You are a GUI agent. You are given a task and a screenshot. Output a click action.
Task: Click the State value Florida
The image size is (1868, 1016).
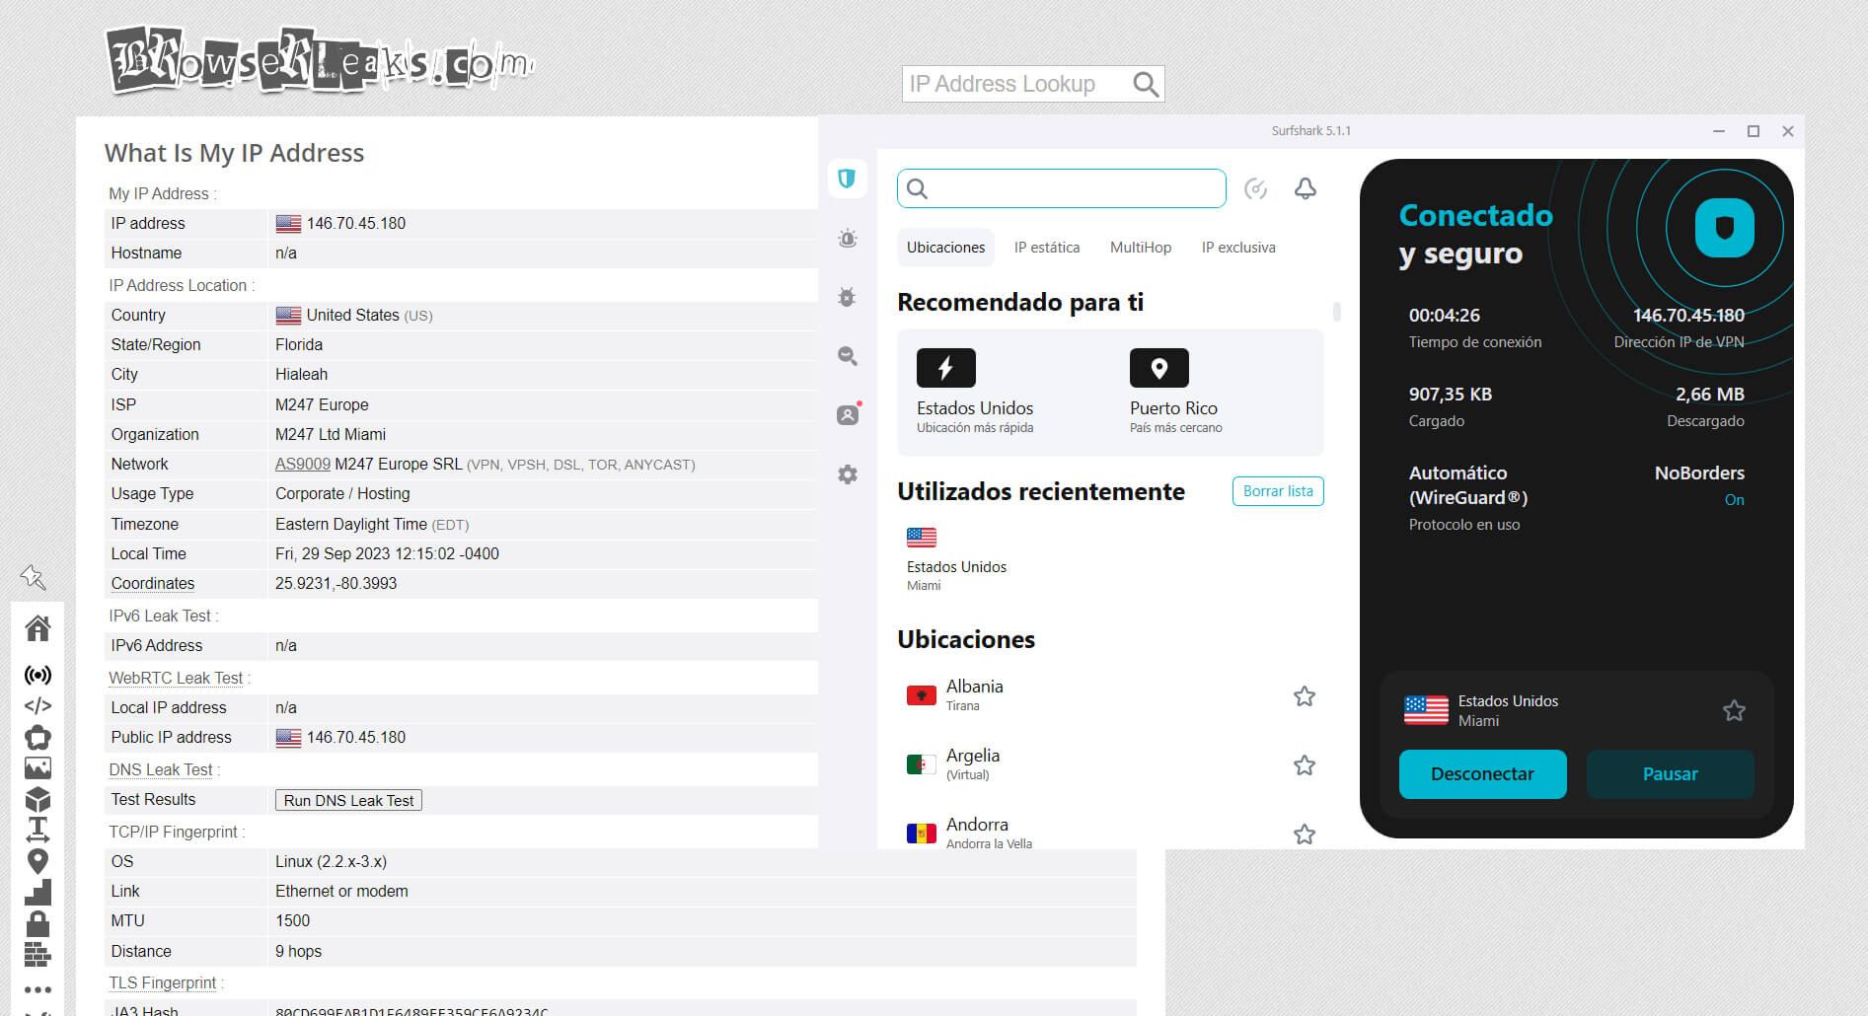[299, 344]
